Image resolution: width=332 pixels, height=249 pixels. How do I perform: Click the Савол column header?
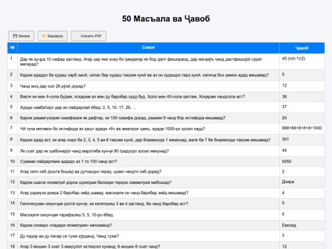click(x=148, y=47)
